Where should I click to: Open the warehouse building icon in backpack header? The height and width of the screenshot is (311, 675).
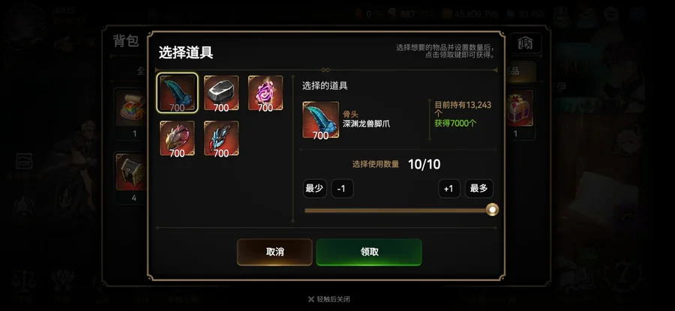click(525, 43)
